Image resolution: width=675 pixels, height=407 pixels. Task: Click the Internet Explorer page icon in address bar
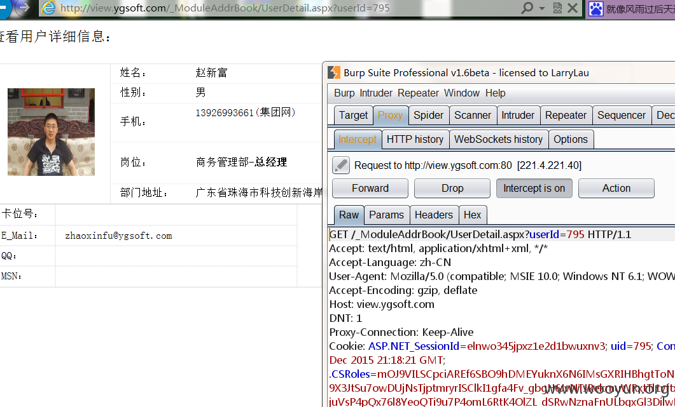(48, 8)
